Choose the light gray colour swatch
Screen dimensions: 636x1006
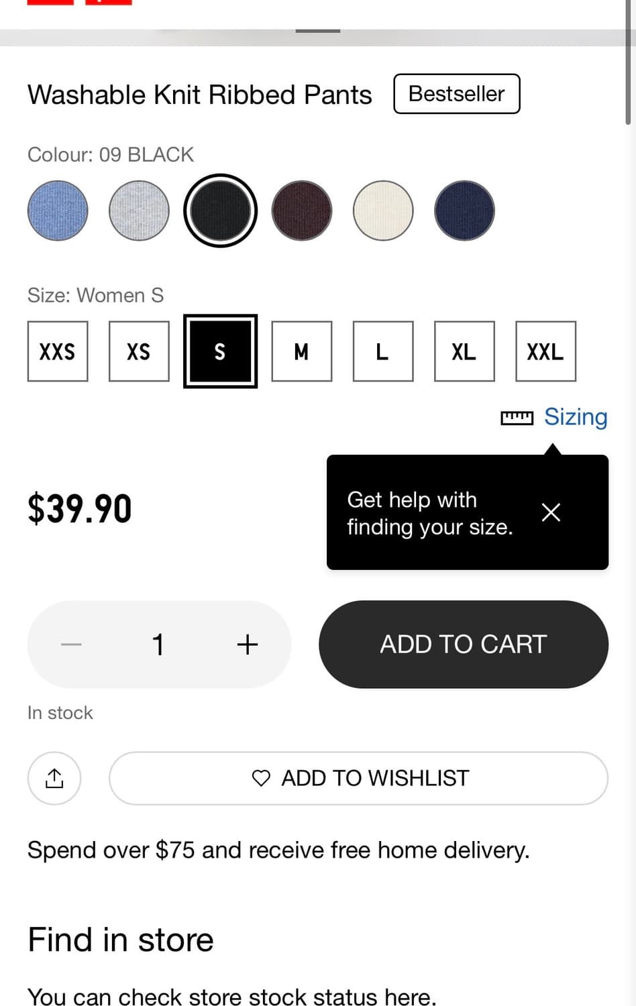click(139, 211)
